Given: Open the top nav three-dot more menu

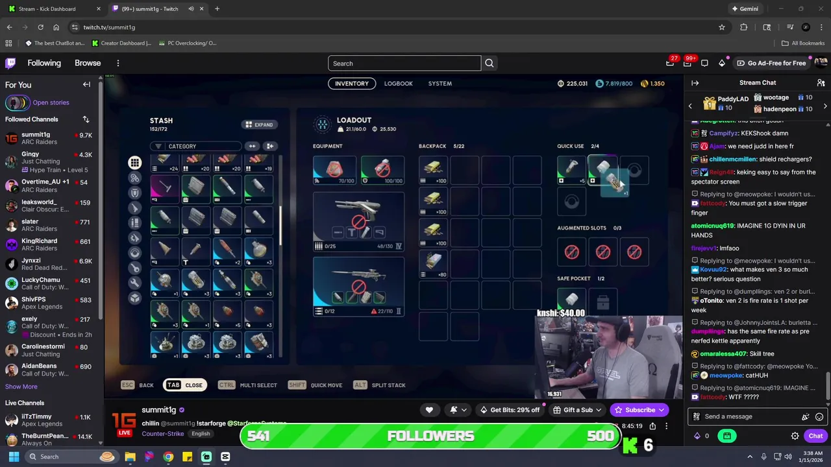Looking at the screenshot, I should coord(118,63).
